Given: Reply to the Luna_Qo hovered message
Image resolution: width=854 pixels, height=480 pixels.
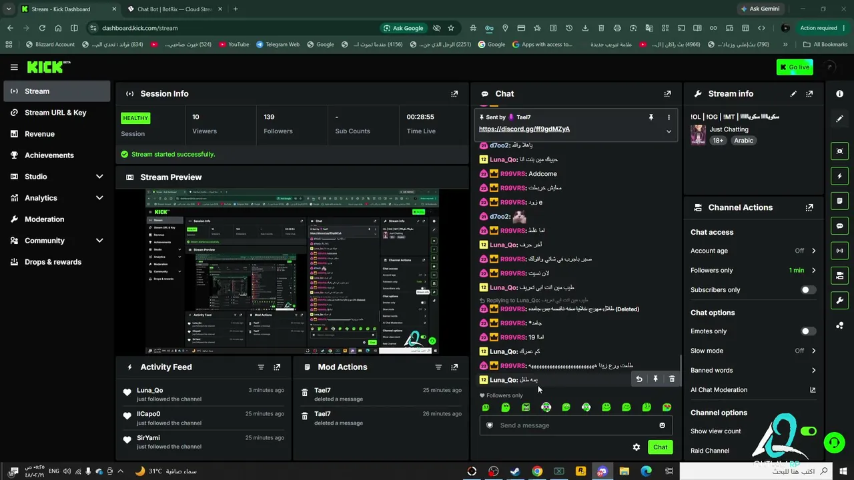Looking at the screenshot, I should click(x=639, y=379).
